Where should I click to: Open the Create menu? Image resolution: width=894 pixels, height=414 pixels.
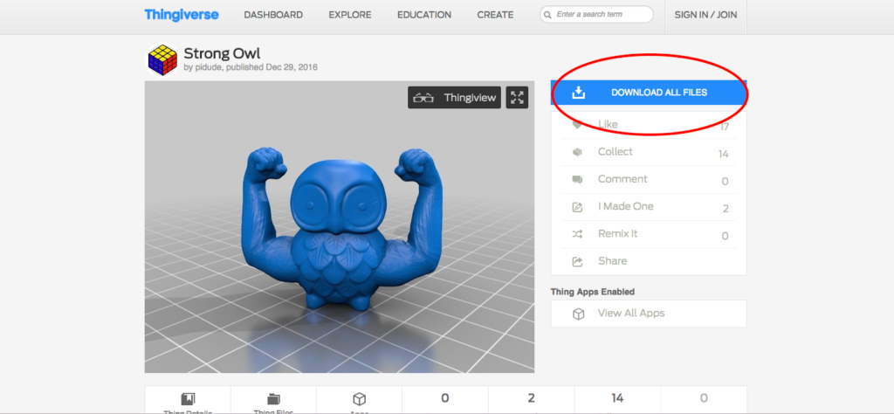click(x=495, y=16)
